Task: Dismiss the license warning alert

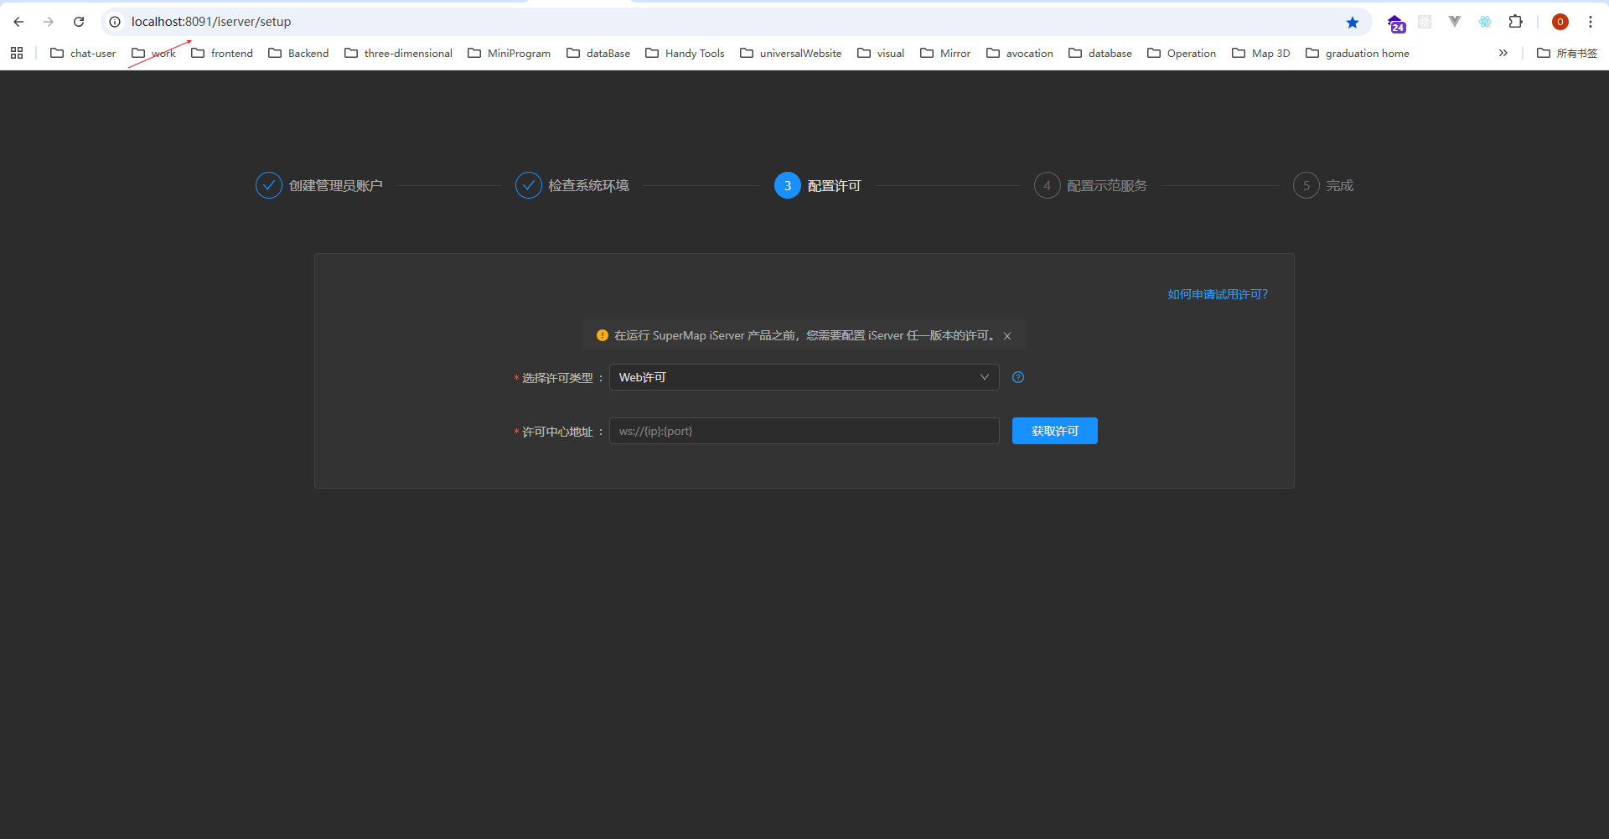Action: 1007,336
